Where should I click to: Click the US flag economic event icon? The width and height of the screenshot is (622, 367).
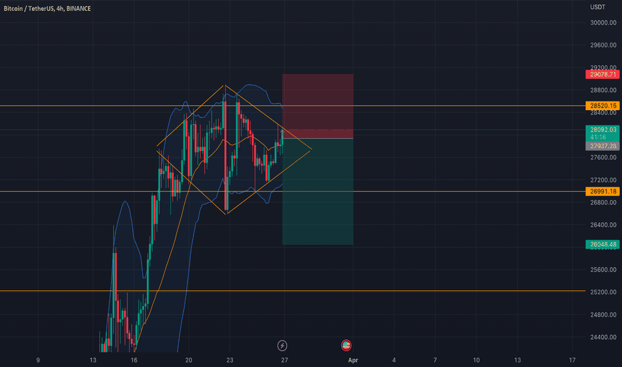click(x=346, y=345)
